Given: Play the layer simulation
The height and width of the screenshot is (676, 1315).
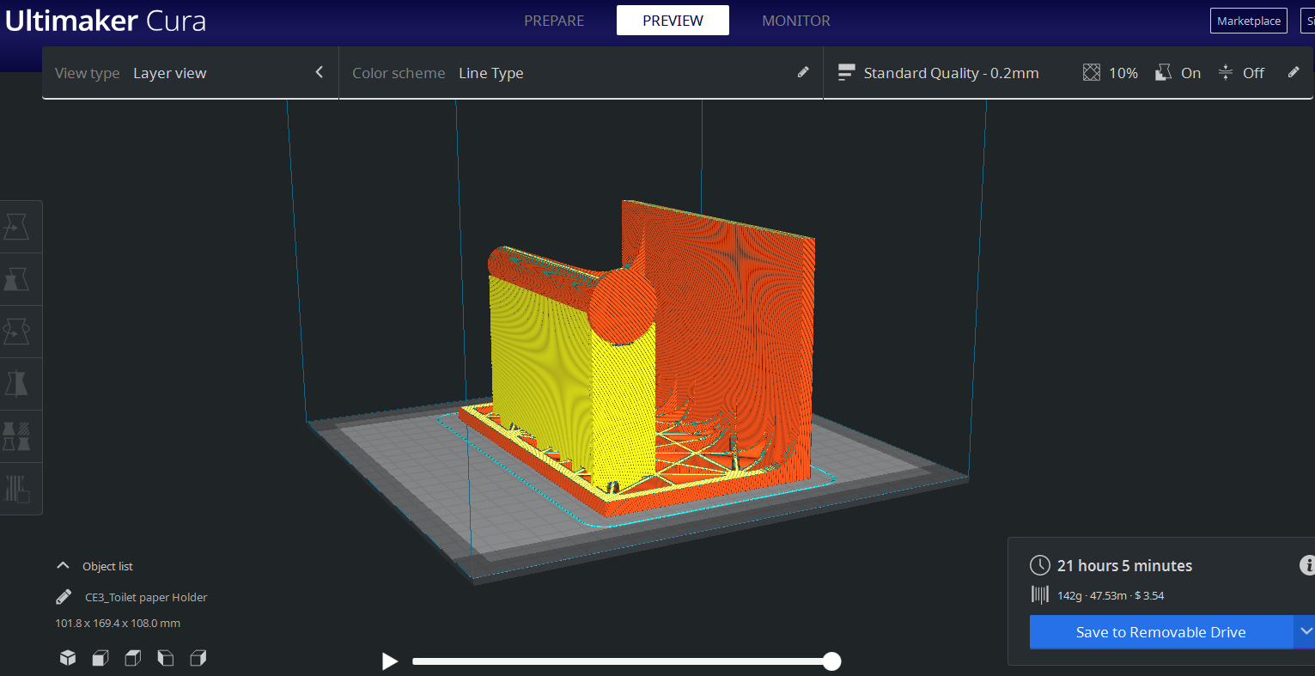Looking at the screenshot, I should [390, 661].
